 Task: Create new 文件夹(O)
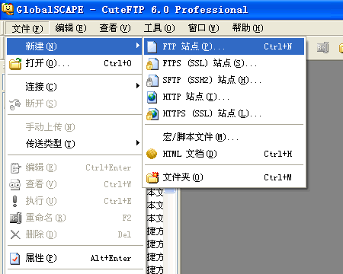click(x=224, y=177)
